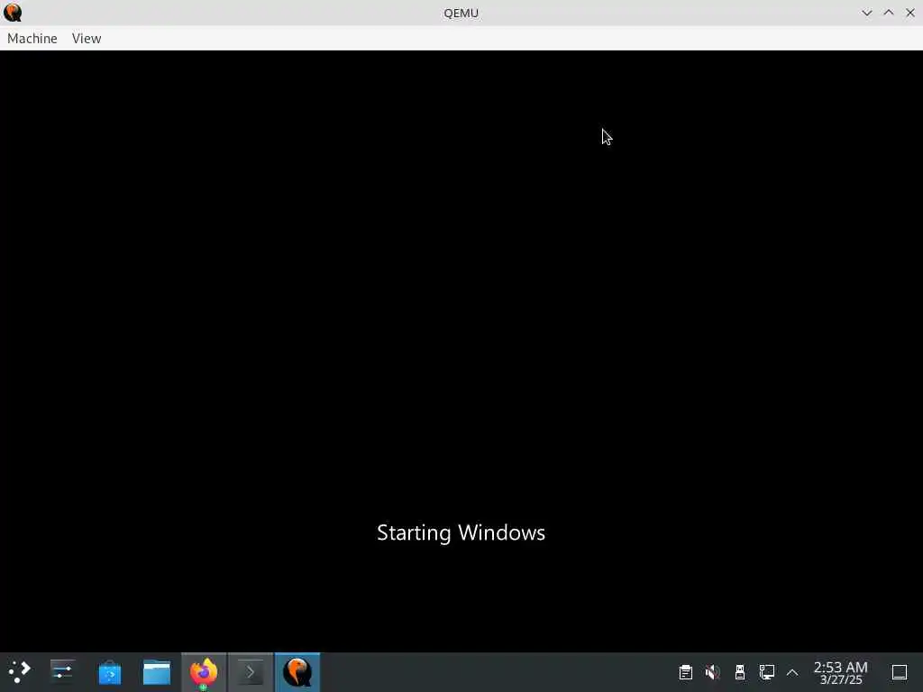Image resolution: width=923 pixels, height=692 pixels.
Task: Maximize the QEMU window
Action: (x=888, y=13)
